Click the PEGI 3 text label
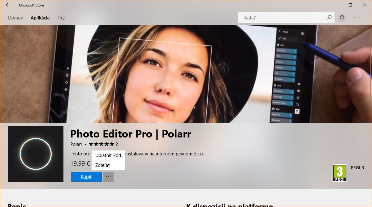This screenshot has width=372, height=207. click(357, 168)
